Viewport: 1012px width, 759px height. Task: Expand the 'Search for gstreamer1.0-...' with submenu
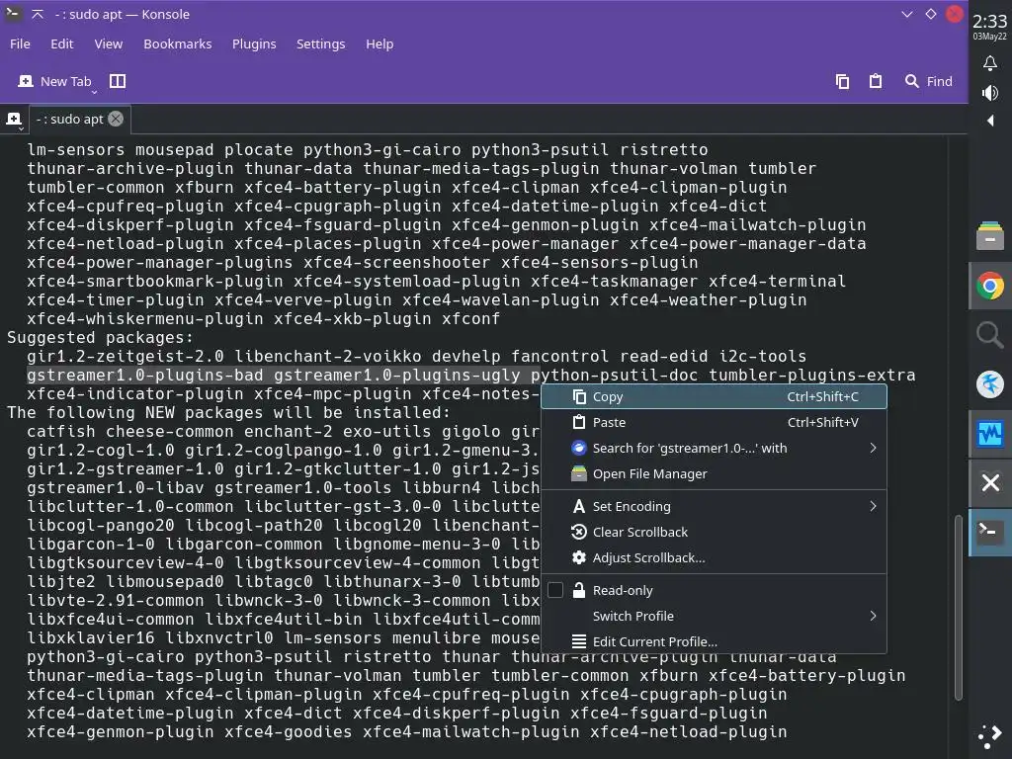(x=714, y=449)
